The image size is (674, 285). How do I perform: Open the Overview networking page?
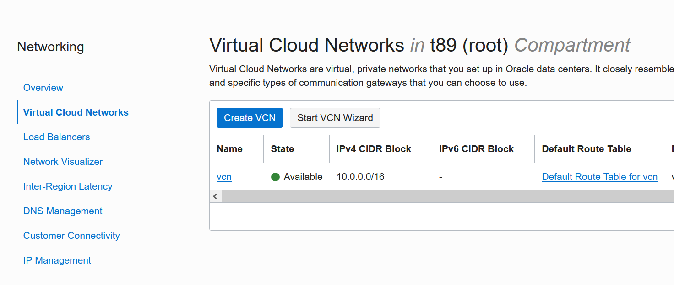[43, 88]
